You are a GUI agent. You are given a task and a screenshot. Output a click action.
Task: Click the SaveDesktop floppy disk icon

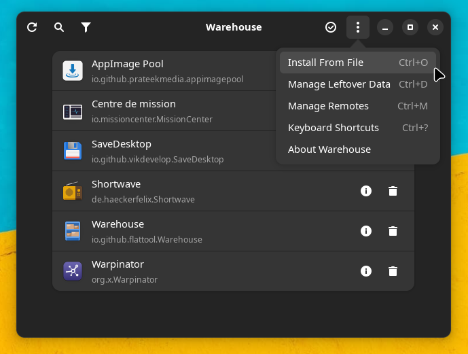point(73,151)
